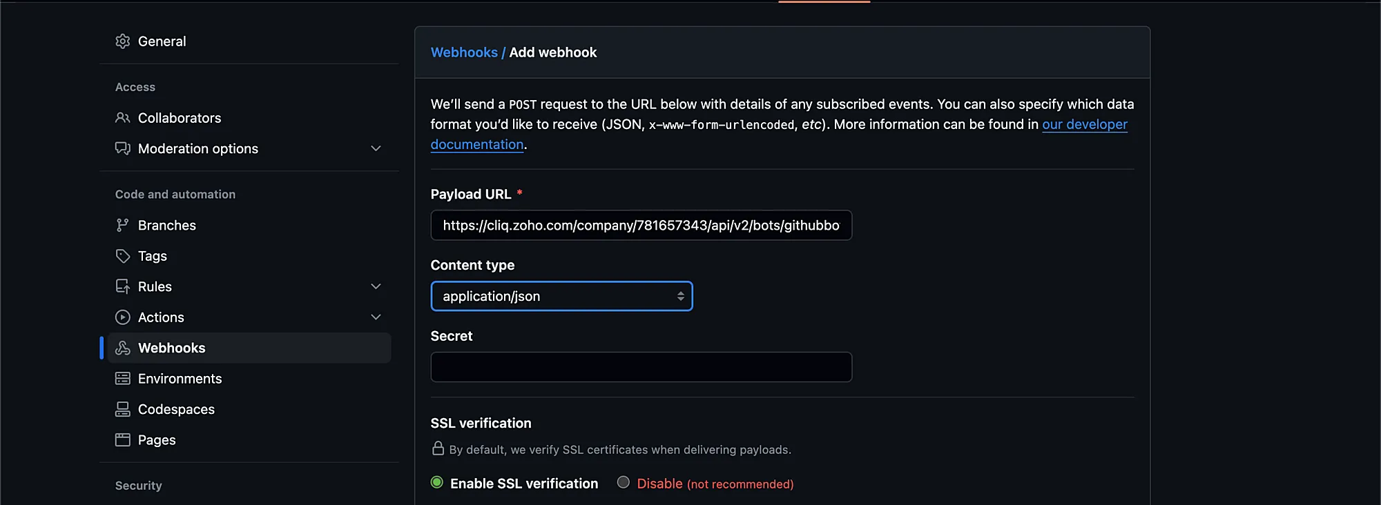Image resolution: width=1381 pixels, height=505 pixels.
Task: Click the General gear icon
Action: click(123, 41)
